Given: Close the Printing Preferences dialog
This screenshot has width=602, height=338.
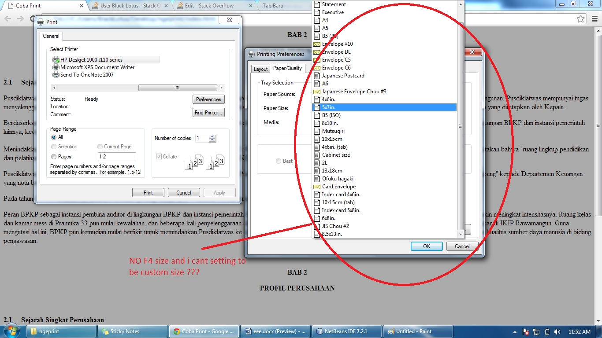Looking at the screenshot, I should click(472, 52).
